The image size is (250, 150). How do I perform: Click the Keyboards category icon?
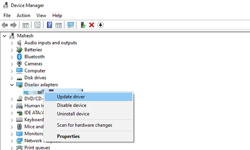[x=19, y=120]
